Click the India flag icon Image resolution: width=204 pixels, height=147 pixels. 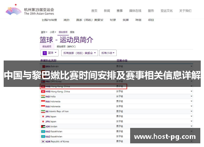43,97
